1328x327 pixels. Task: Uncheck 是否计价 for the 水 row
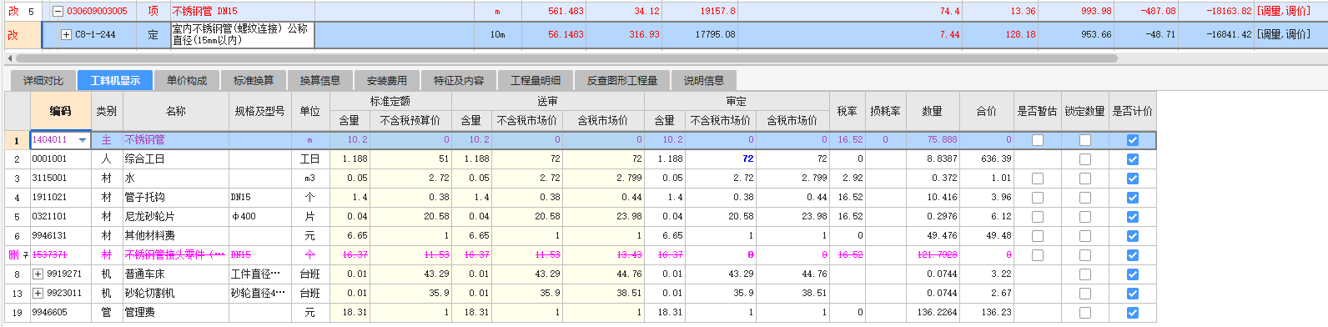[x=1133, y=179]
